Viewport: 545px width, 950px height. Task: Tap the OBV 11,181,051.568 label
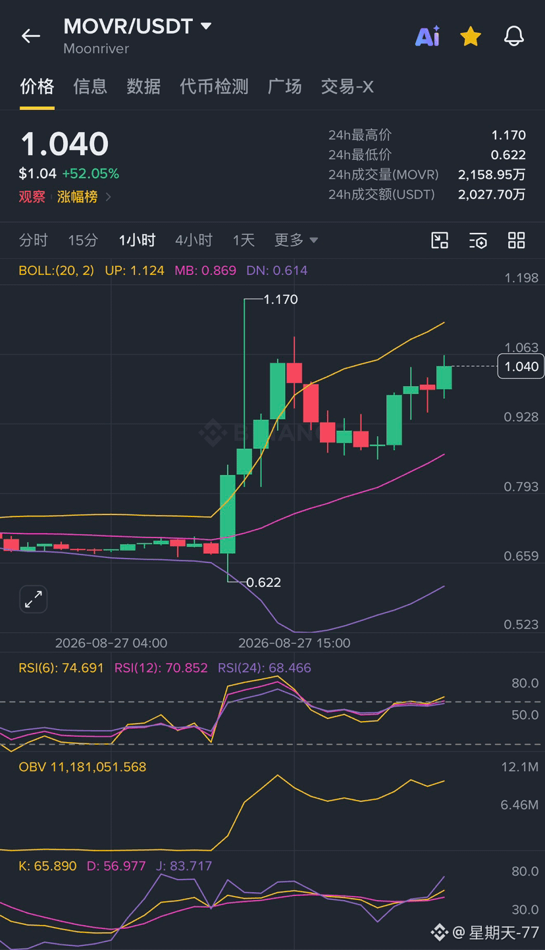coord(82,767)
